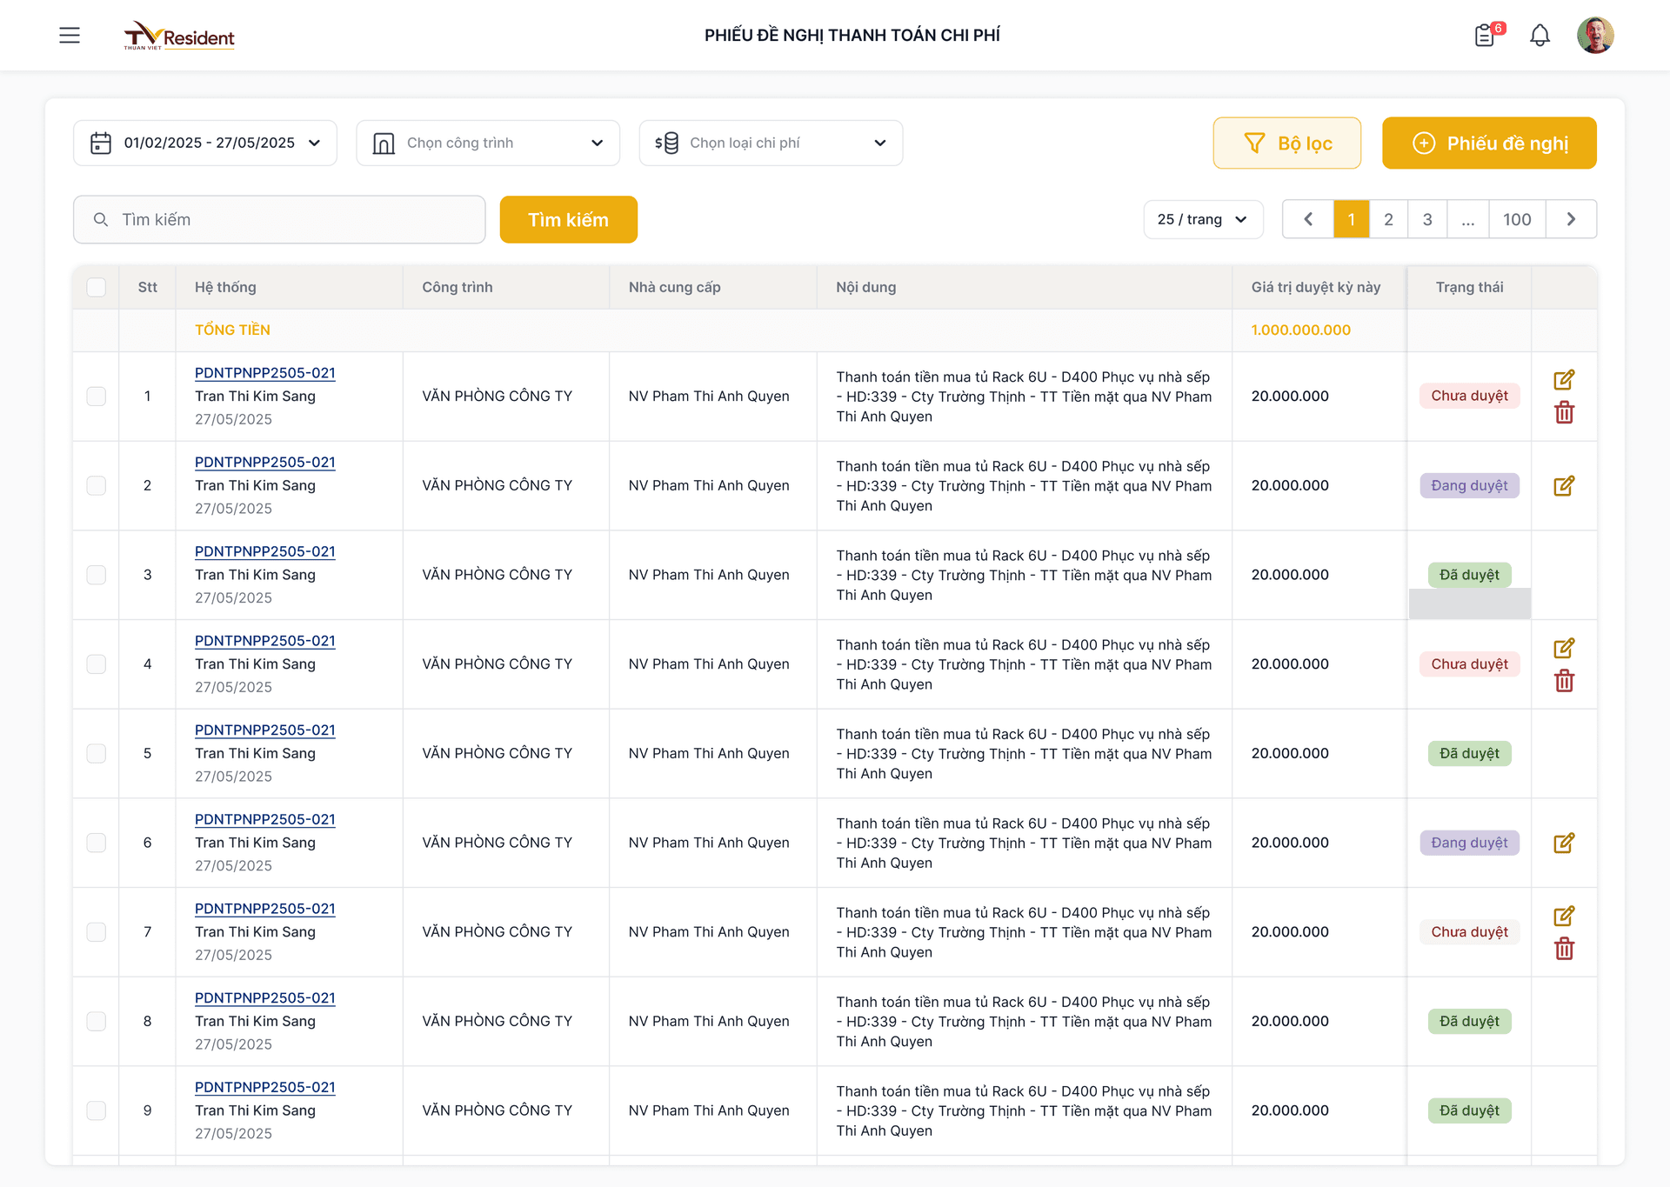Image resolution: width=1670 pixels, height=1187 pixels.
Task: Go to pagination page 2
Action: (1388, 219)
